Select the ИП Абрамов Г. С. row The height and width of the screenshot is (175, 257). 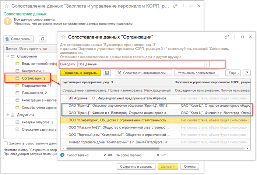click(x=155, y=98)
